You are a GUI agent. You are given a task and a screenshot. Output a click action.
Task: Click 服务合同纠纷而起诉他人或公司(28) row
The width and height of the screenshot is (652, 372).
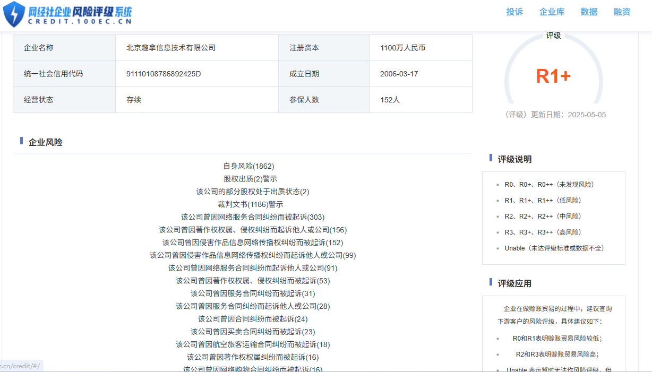click(x=253, y=306)
